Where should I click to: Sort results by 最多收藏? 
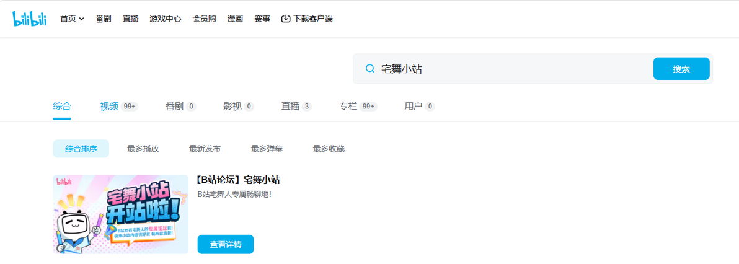[329, 149]
